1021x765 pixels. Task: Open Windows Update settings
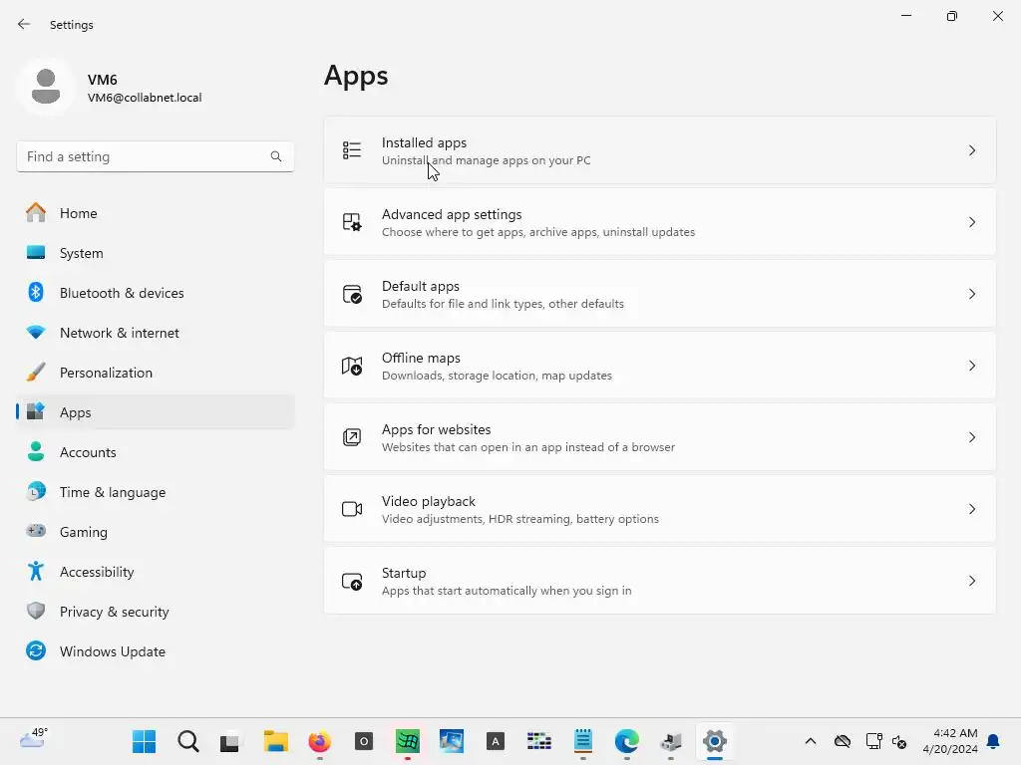155,651
